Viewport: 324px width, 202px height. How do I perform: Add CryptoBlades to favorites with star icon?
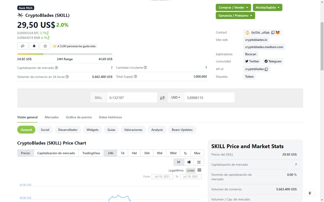[45, 46]
